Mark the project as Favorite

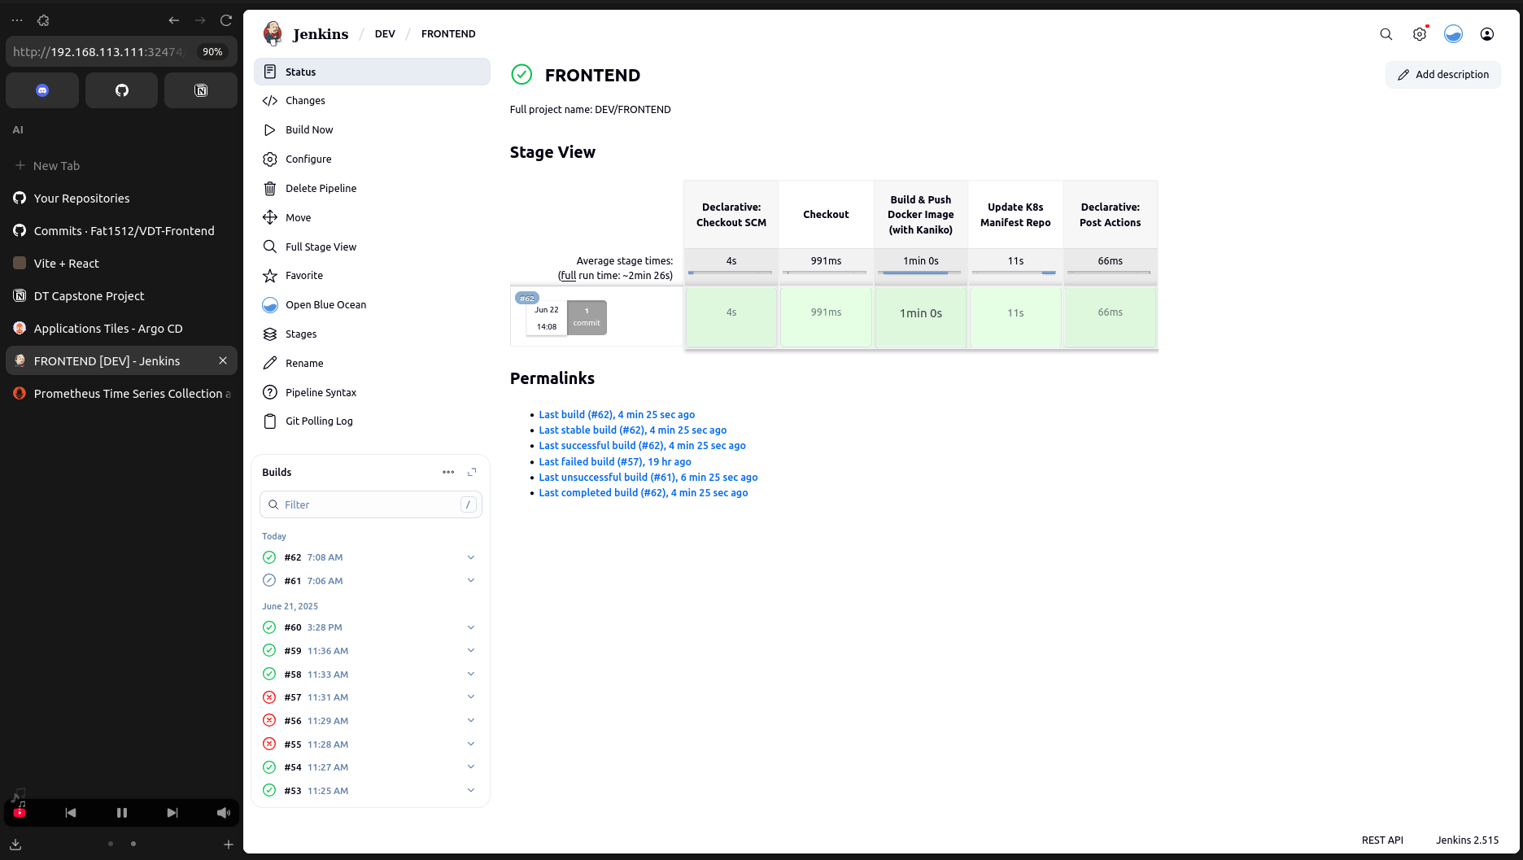[x=372, y=276]
